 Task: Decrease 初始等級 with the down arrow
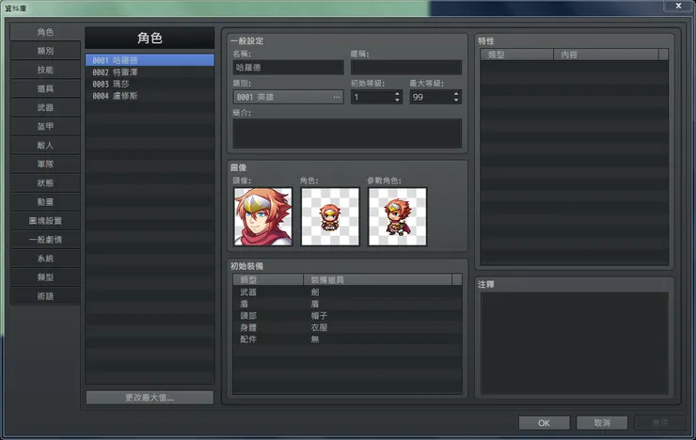tap(397, 101)
